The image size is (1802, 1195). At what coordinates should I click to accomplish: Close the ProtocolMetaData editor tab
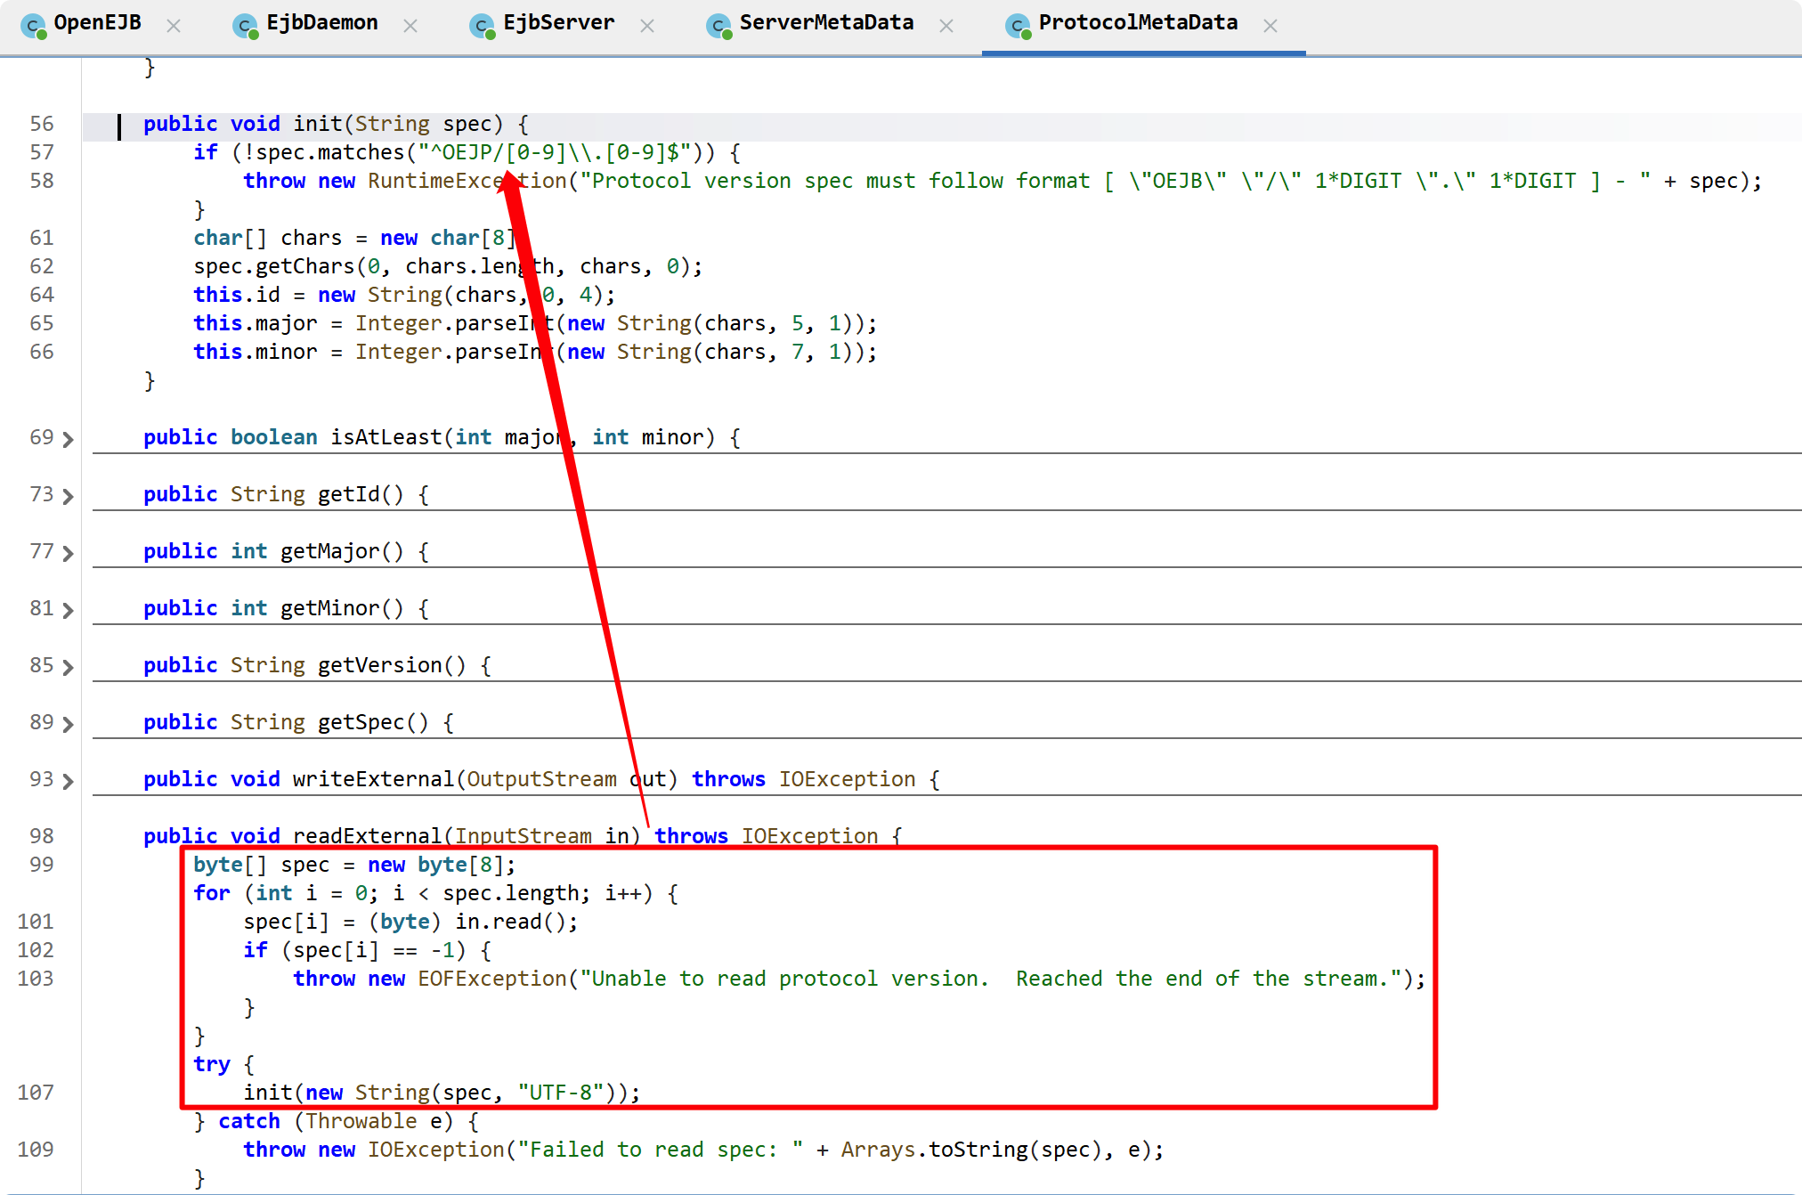pyautogui.click(x=1270, y=26)
